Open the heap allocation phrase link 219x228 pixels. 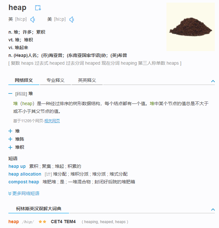pos(25,174)
